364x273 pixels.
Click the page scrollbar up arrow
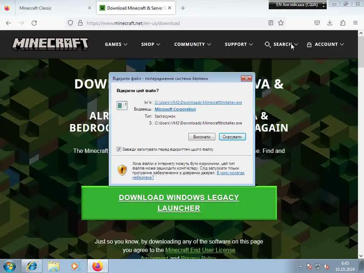coord(361,33)
